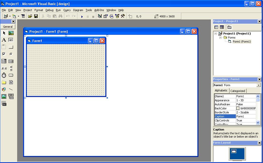Click the BackColor color swatch
This screenshot has height=163, width=263.
coord(238,108)
